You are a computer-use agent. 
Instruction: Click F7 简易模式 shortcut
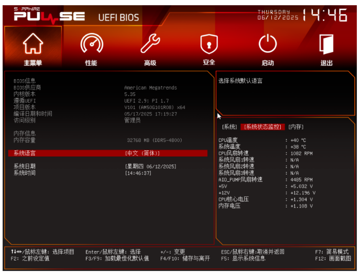click(332, 252)
